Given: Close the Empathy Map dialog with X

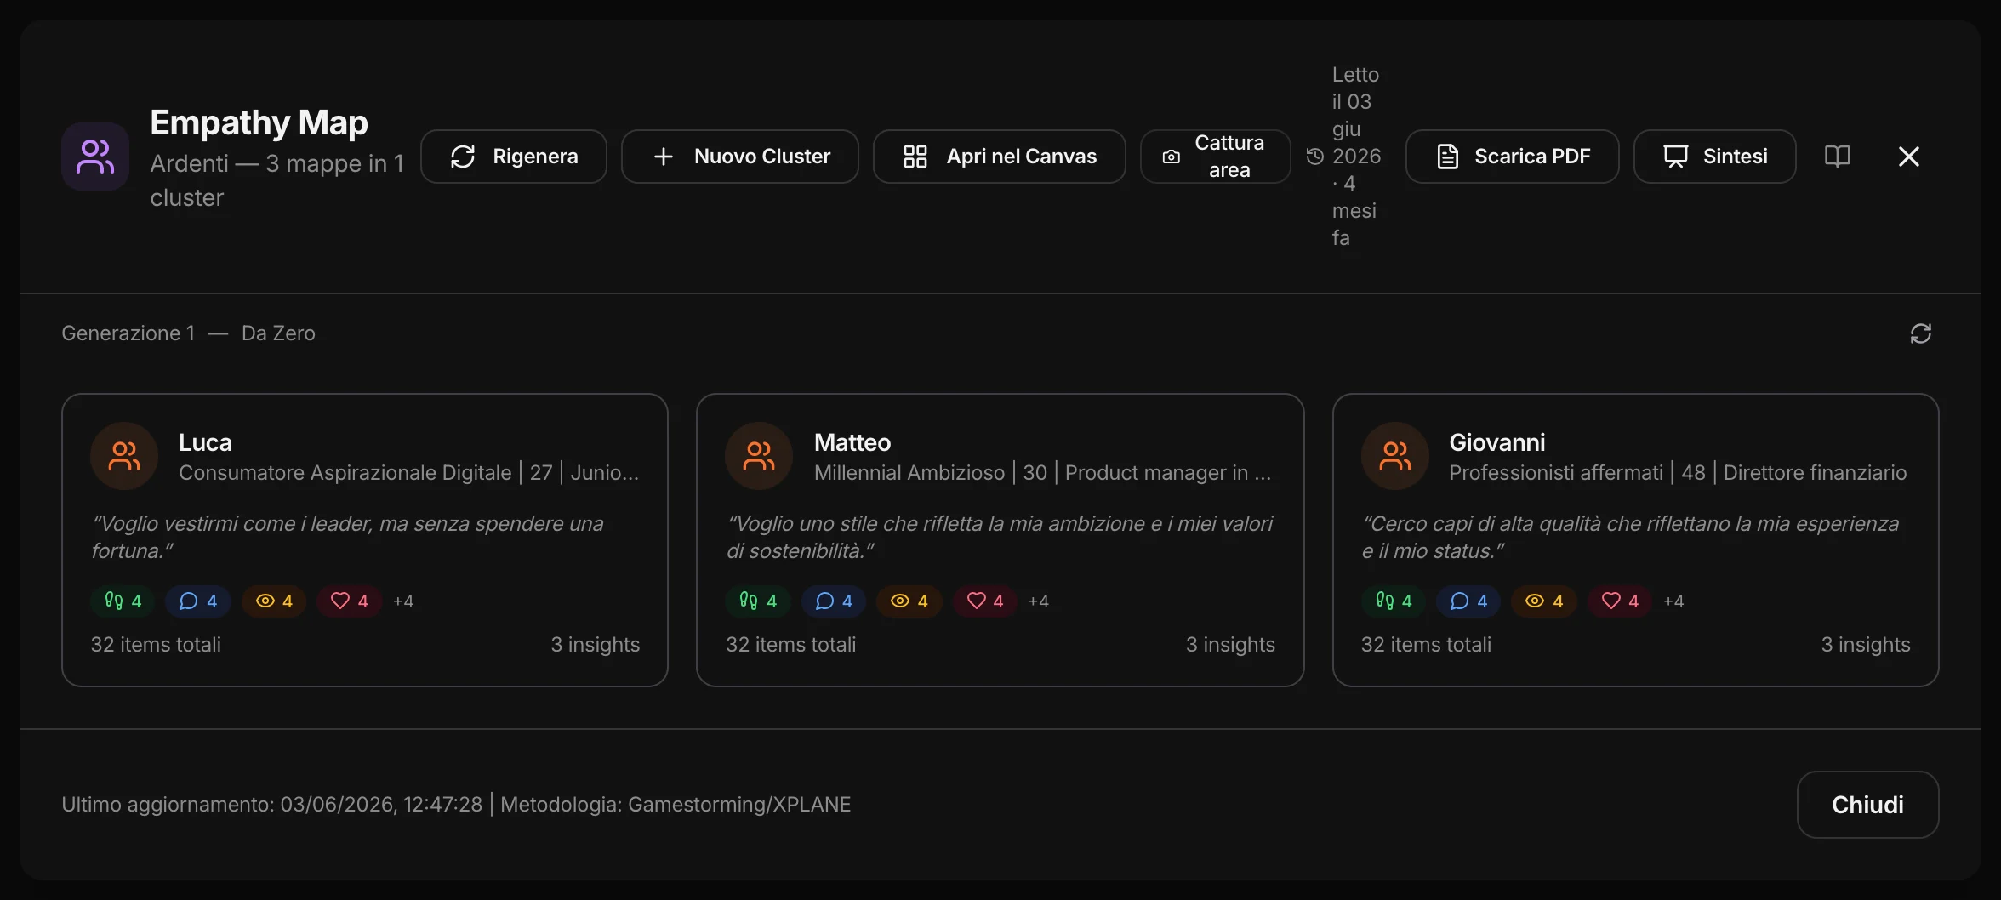Looking at the screenshot, I should point(1909,157).
